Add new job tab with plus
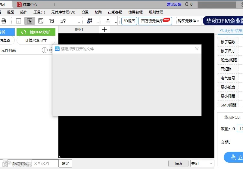The width and height of the screenshot is (243, 169). [x=104, y=29]
